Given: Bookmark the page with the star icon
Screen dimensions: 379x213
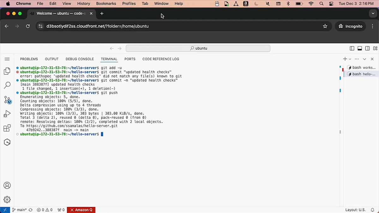Looking at the screenshot, I should [325, 26].
